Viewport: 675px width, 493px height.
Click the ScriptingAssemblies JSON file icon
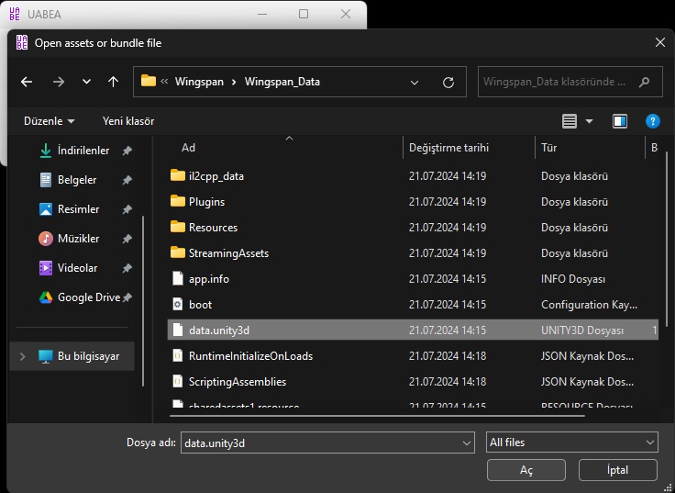pos(178,381)
